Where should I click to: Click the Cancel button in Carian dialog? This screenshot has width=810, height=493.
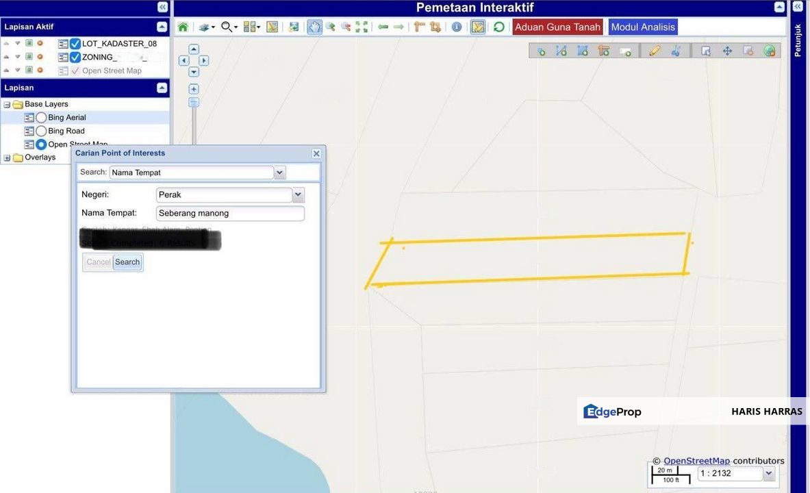pos(98,262)
